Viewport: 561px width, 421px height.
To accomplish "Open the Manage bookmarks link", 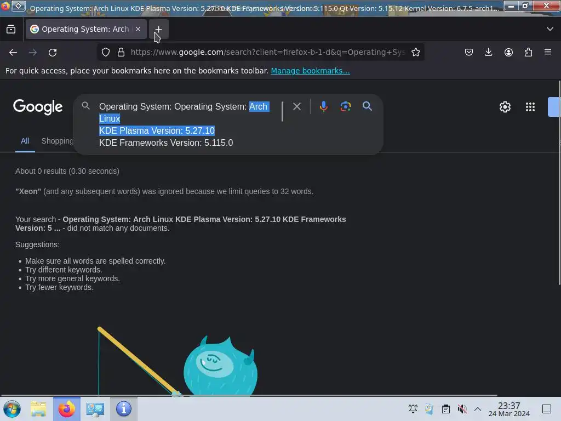I will click(310, 71).
